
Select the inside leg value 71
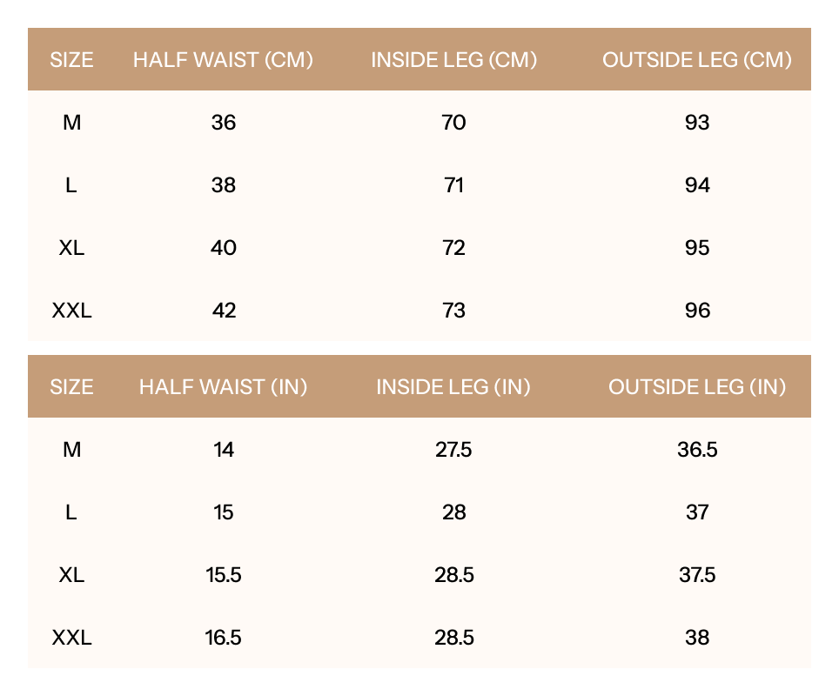453,185
